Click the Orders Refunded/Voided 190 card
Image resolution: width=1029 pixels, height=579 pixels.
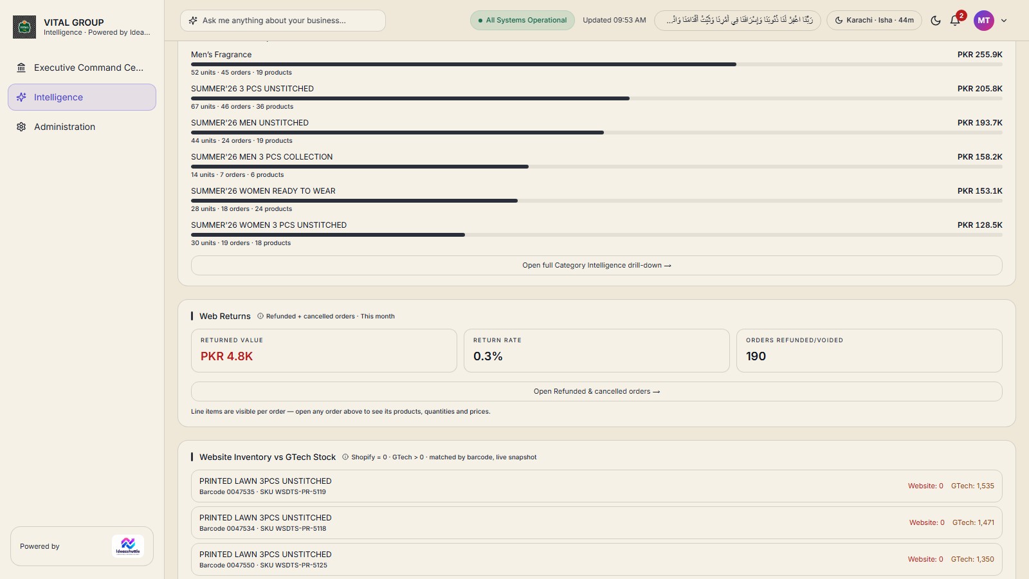tap(869, 351)
